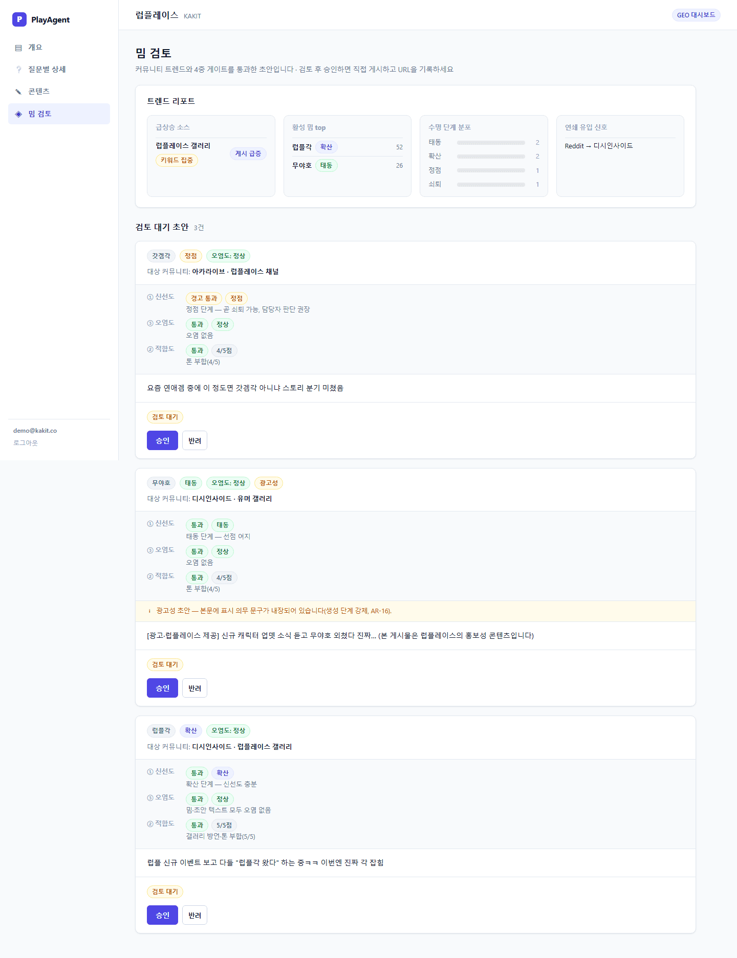Click the 콘텐츠 pencil icon
The image size is (737, 958).
(x=18, y=92)
